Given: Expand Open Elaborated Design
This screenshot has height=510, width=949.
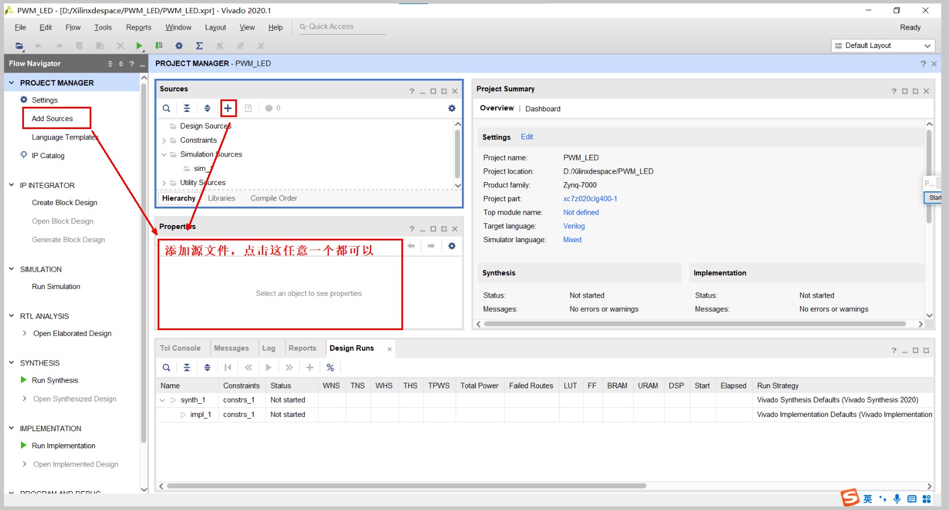Looking at the screenshot, I should pyautogui.click(x=24, y=333).
